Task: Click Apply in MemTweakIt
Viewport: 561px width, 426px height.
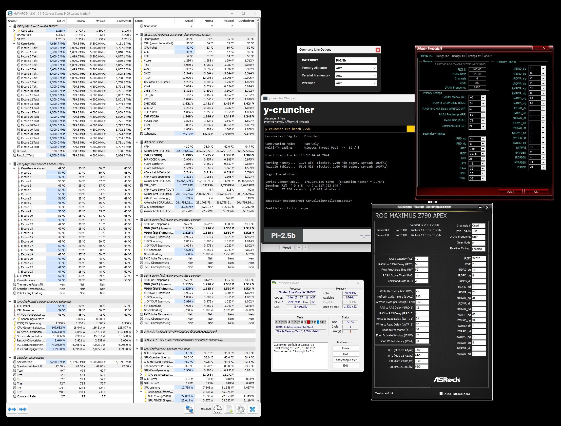Action: click(510, 192)
